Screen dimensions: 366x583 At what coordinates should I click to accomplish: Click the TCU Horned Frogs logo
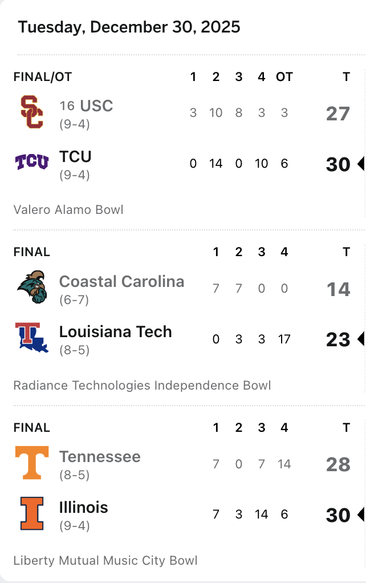coord(31,163)
